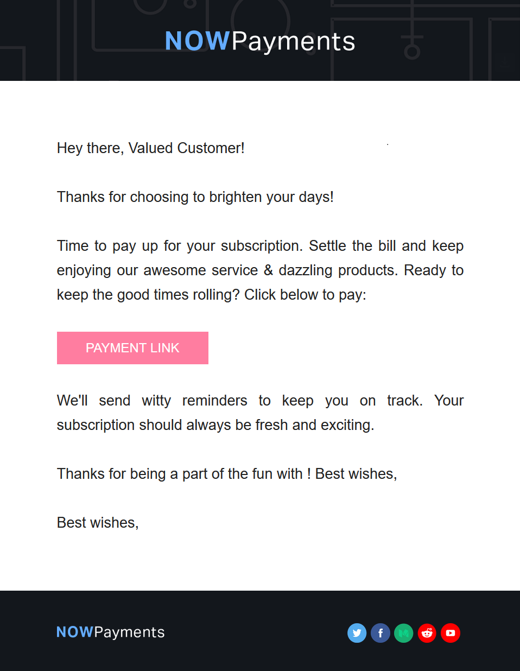Click the NOWPayments logo in footer
Screen dimensions: 520x671
111,632
